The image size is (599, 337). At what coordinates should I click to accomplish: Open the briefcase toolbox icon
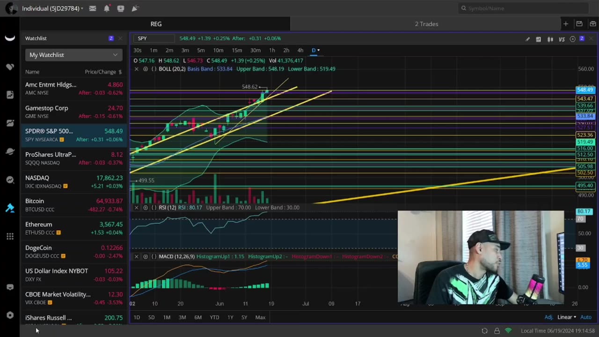coord(592,24)
